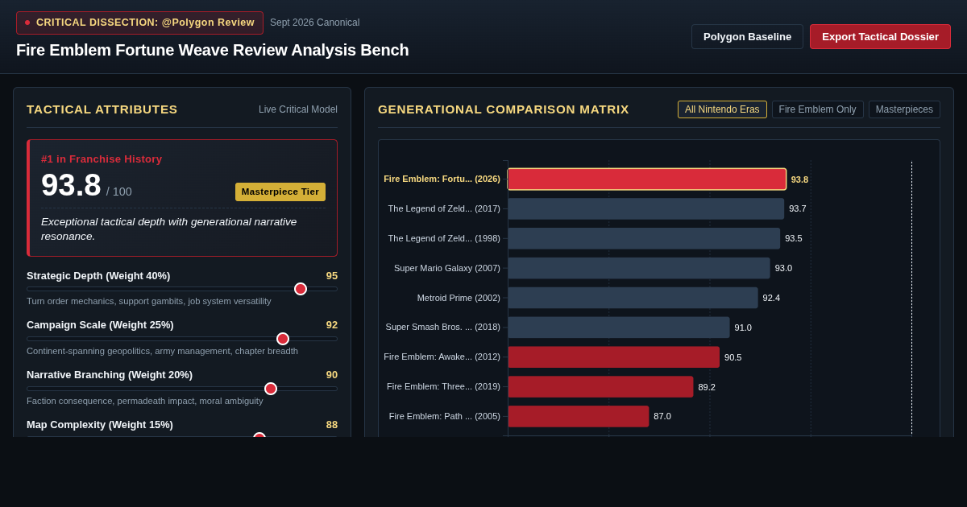Switch to Fire Emblem Only filter

tap(817, 109)
